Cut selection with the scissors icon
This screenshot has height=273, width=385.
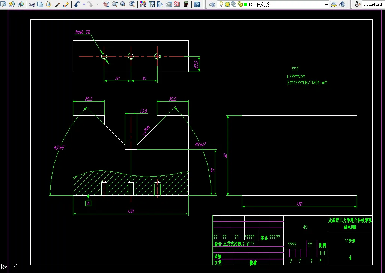[x=32, y=4]
